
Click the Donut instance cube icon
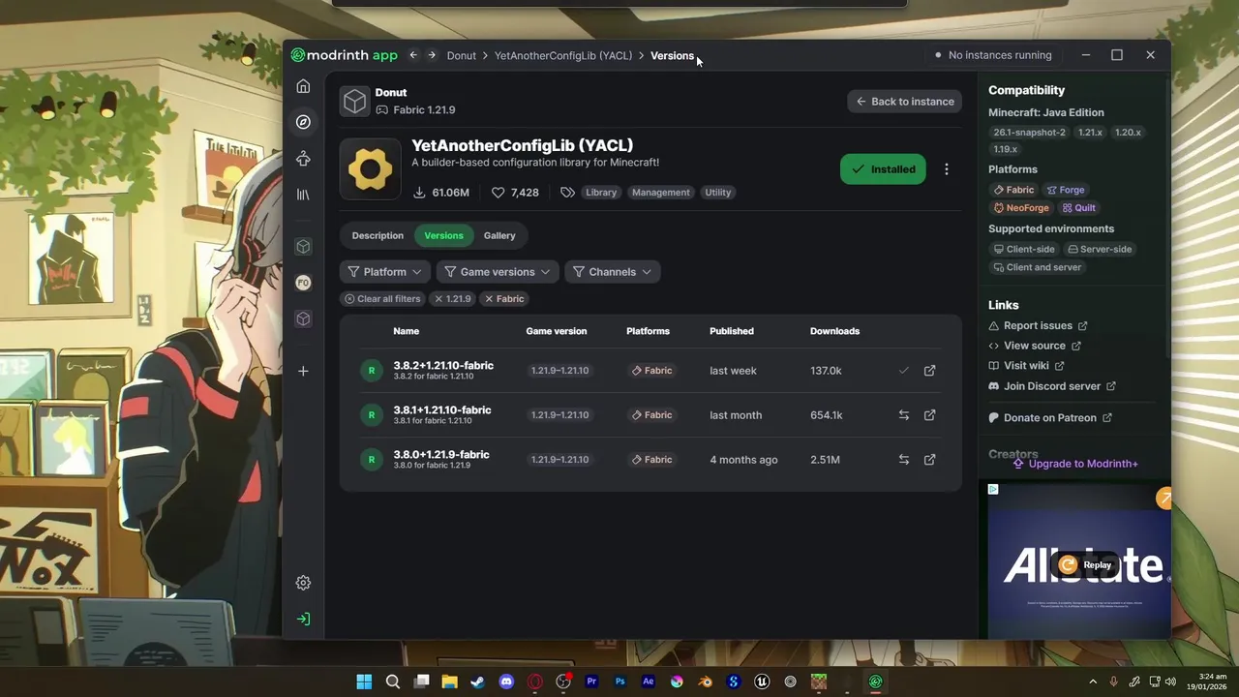point(355,101)
